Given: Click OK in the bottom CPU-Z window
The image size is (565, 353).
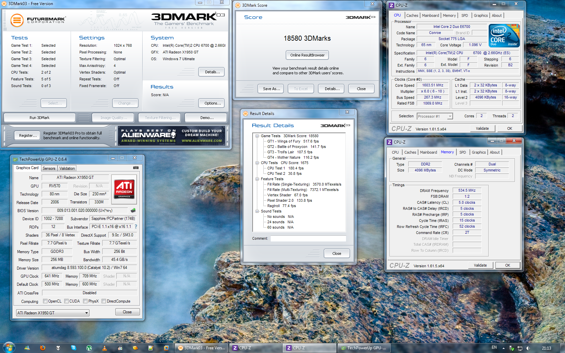Looking at the screenshot, I should click(x=507, y=265).
